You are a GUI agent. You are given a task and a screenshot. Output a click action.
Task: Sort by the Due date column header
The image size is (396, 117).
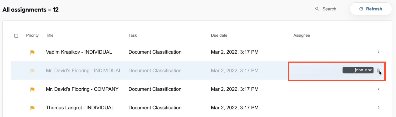tap(219, 35)
